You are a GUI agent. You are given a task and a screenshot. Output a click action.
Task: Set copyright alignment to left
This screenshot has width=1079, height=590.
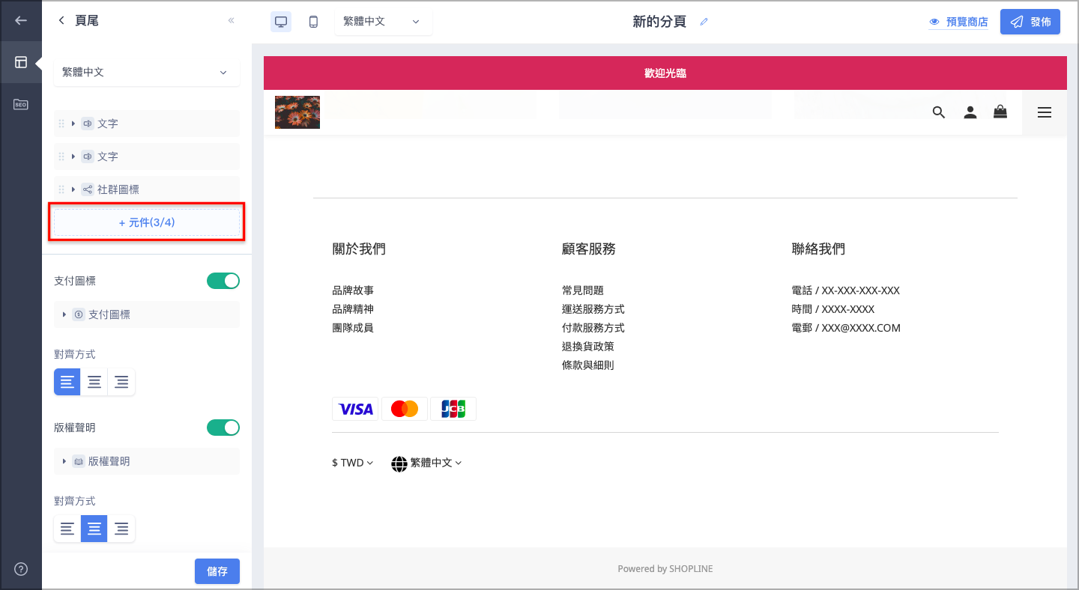(x=67, y=529)
